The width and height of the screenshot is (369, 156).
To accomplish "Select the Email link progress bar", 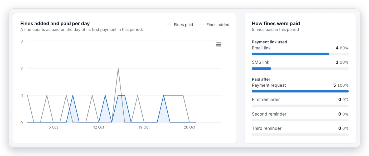I will (x=300, y=54).
